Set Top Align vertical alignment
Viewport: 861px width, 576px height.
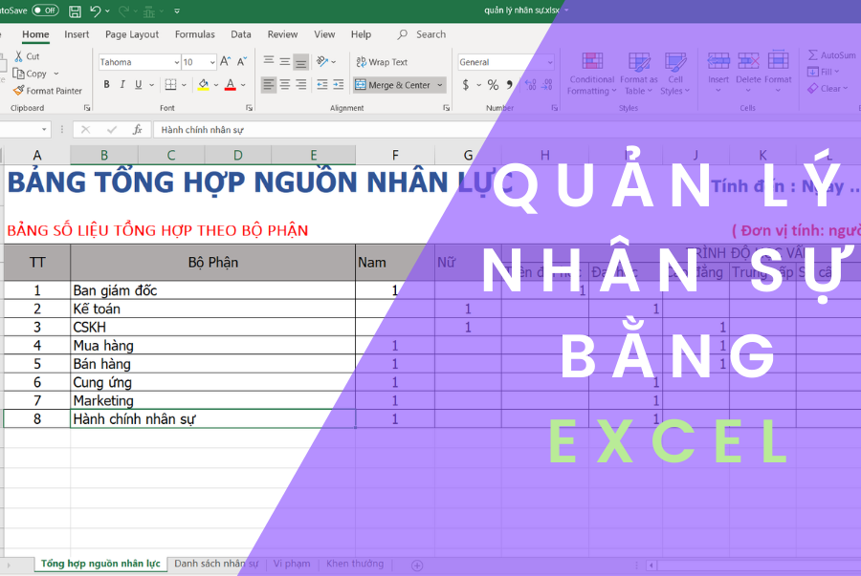pyautogui.click(x=269, y=61)
